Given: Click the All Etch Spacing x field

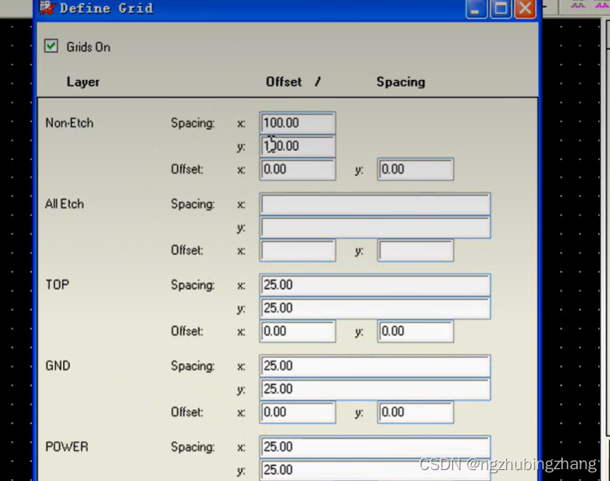Looking at the screenshot, I should point(375,204).
